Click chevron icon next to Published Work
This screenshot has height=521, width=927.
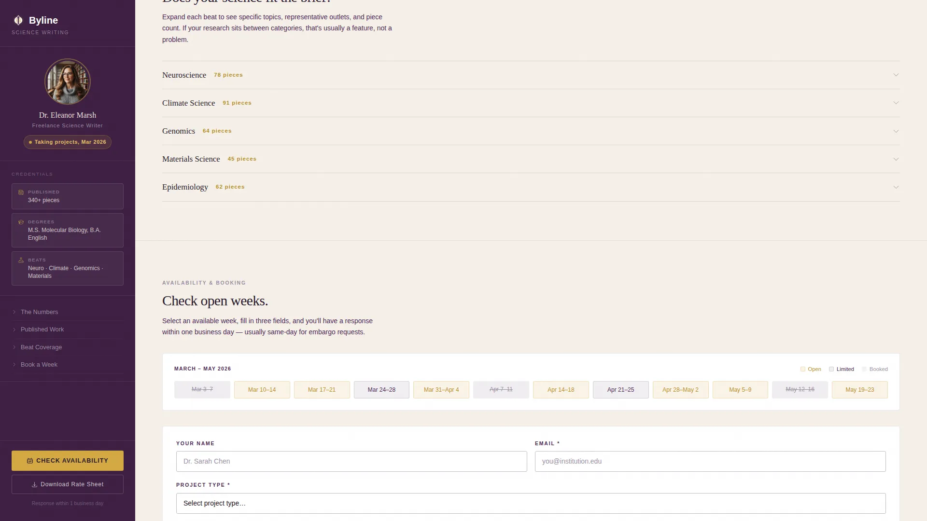[x=14, y=329]
